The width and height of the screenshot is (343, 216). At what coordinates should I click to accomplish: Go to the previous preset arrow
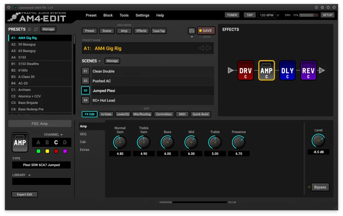(201, 48)
